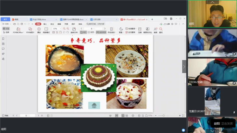
Task: Toggle the 手型 hand tool
Action: [x=6, y=29]
